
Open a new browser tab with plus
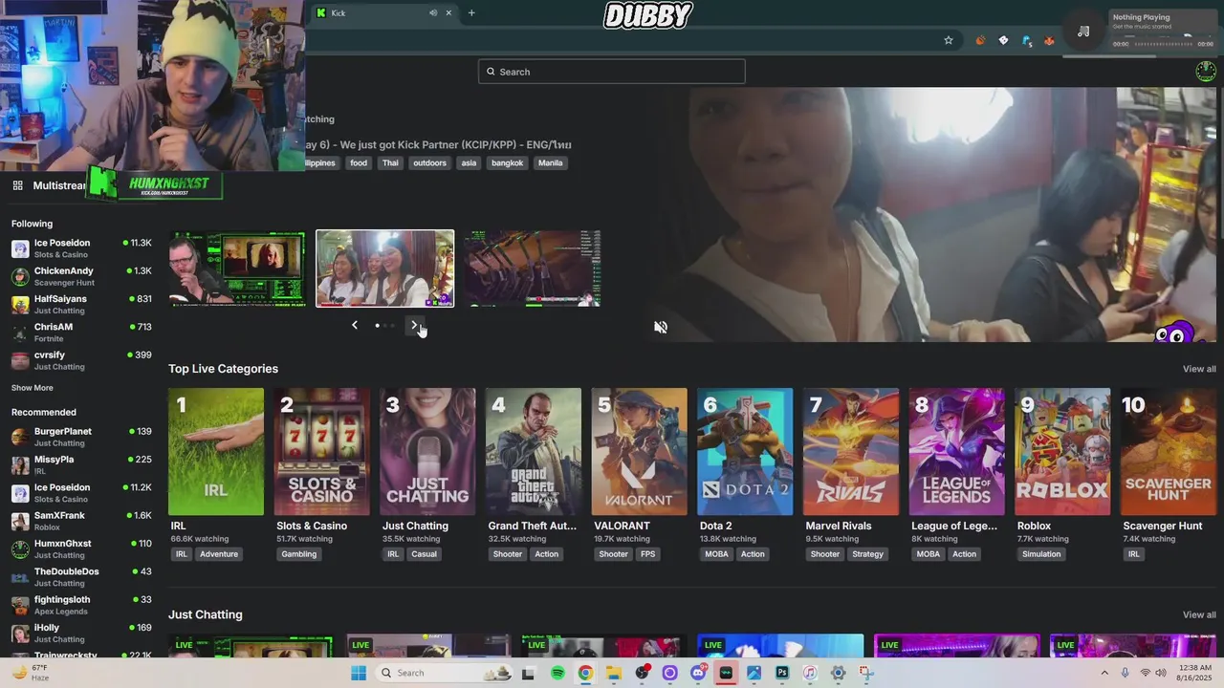(x=471, y=12)
